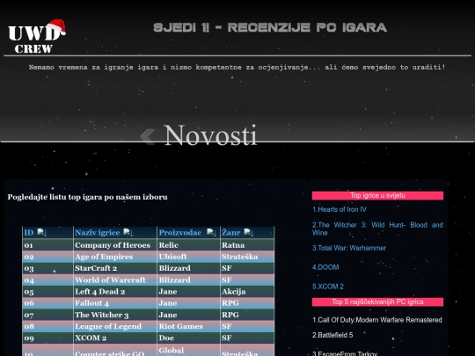This screenshot has width=475, height=356.
Task: Click the ID 01 cell
Action: pos(47,245)
